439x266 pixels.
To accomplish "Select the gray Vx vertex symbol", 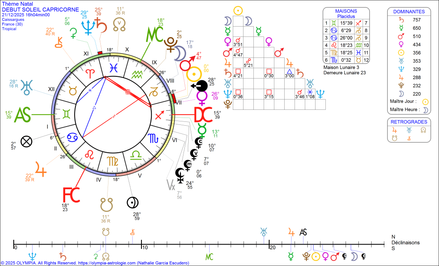I will click(171, 184).
